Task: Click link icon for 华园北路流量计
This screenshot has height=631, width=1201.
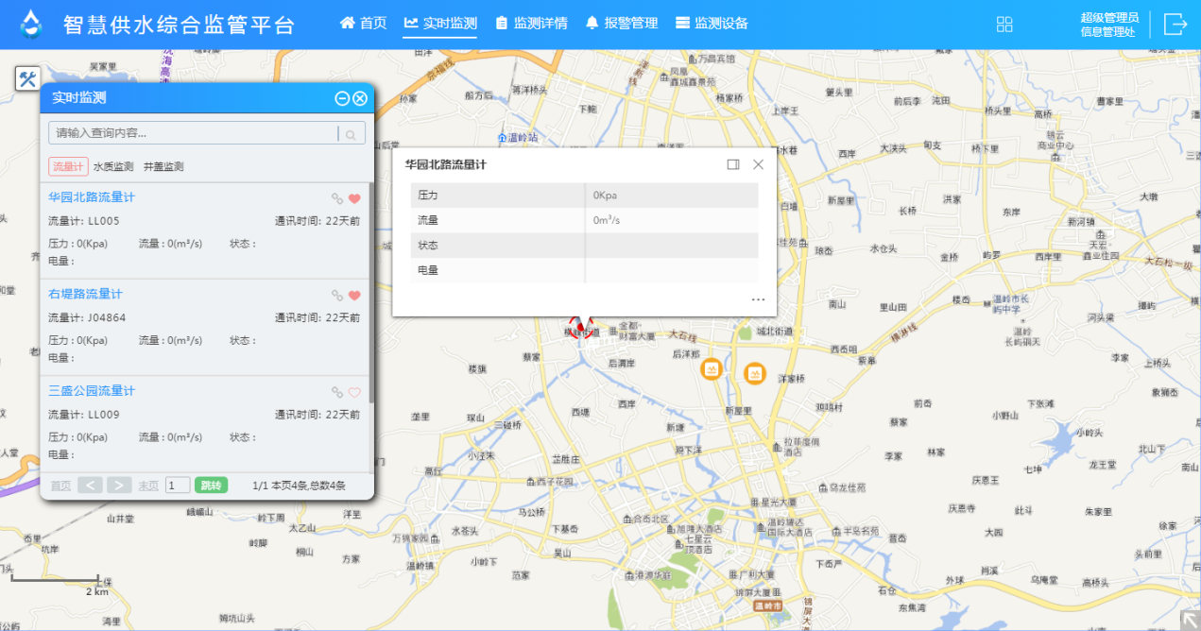Action: pyautogui.click(x=337, y=198)
